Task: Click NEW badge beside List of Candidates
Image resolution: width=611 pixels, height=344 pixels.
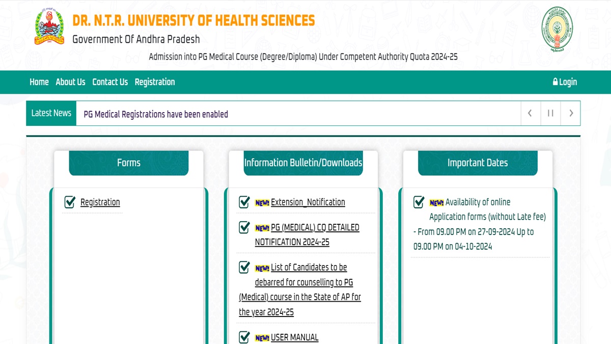Action: pyautogui.click(x=262, y=268)
